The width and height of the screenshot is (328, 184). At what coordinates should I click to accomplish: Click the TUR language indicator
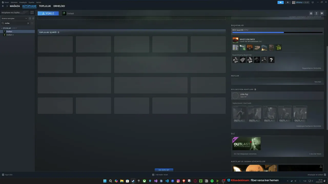pyautogui.click(x=305, y=181)
